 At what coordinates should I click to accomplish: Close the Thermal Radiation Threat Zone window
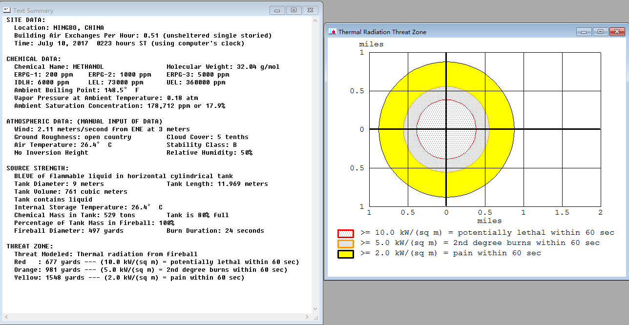[616, 32]
